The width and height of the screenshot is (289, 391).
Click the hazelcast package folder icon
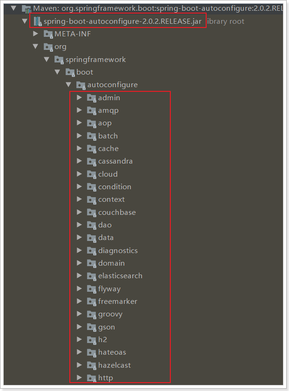[x=91, y=365]
